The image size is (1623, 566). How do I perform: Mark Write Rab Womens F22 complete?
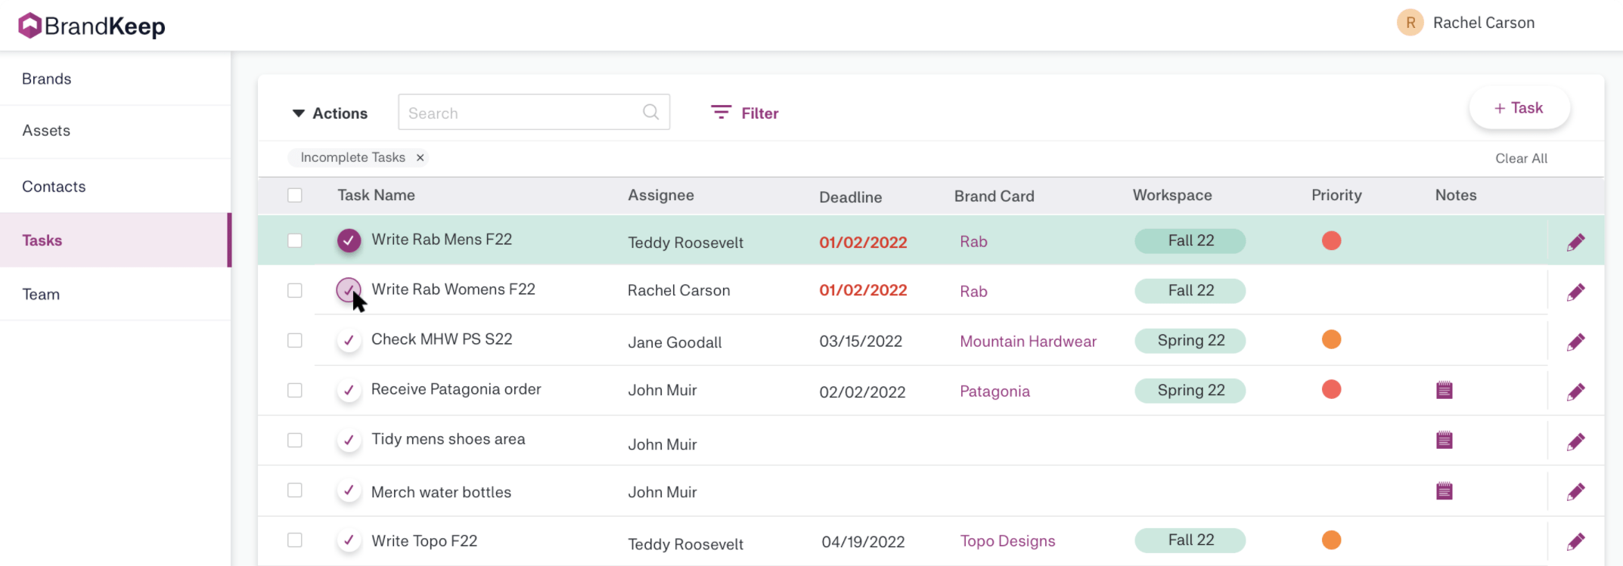[349, 290]
